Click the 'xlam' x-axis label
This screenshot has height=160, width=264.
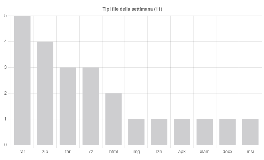(205, 152)
